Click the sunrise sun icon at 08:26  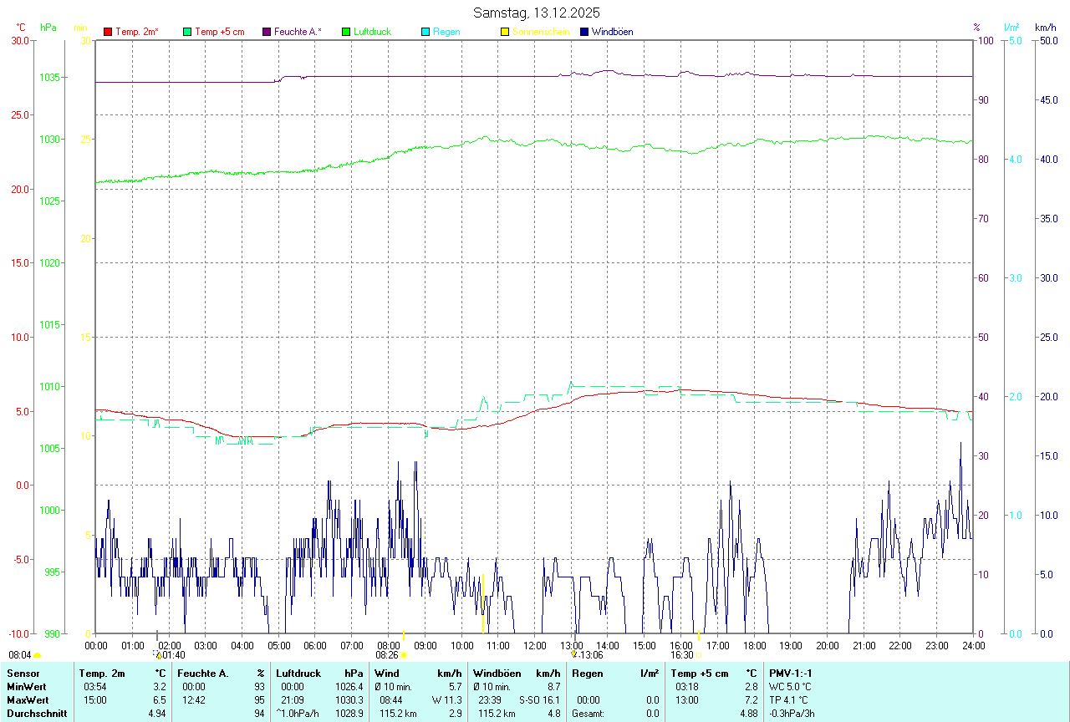point(403,656)
